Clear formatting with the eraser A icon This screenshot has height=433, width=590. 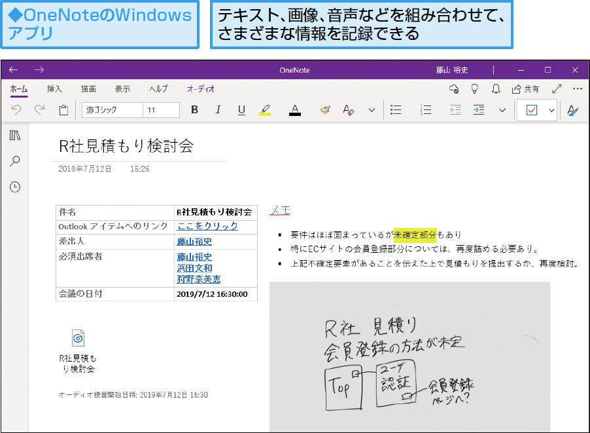(x=349, y=109)
